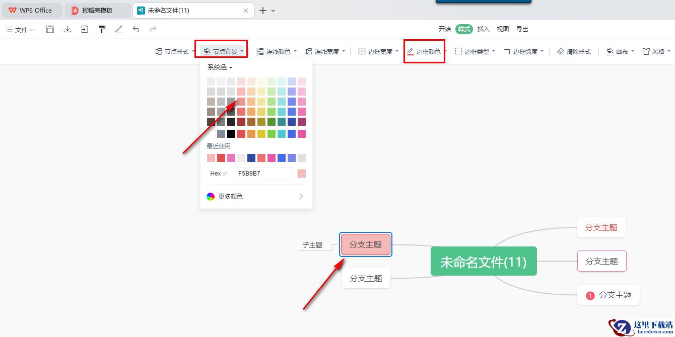Open the 边框类型 dropdown
The image size is (675, 337).
[x=476, y=51]
